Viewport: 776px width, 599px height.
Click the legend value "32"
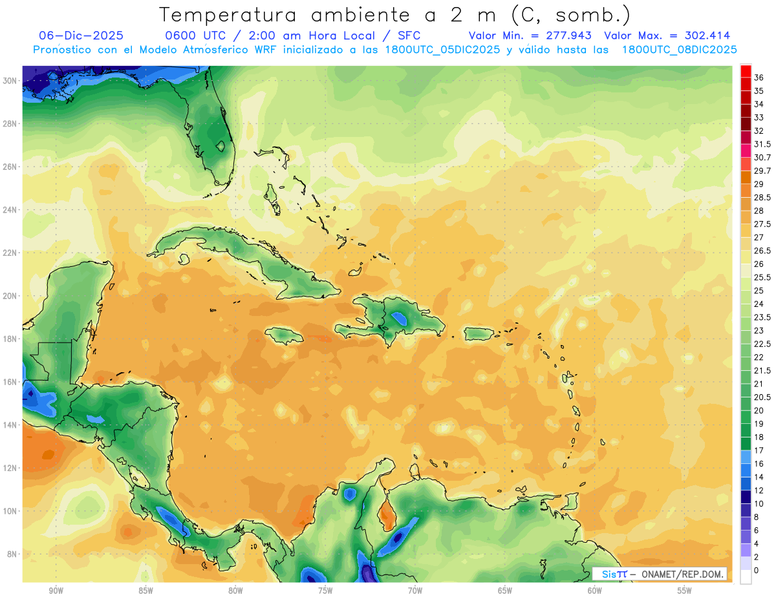759,131
